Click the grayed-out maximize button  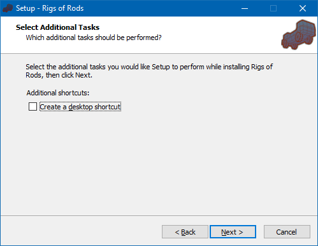[x=273, y=8]
